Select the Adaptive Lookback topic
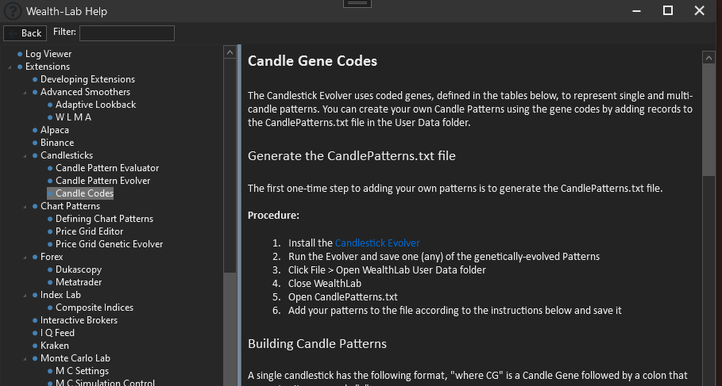The width and height of the screenshot is (722, 386). pos(95,105)
